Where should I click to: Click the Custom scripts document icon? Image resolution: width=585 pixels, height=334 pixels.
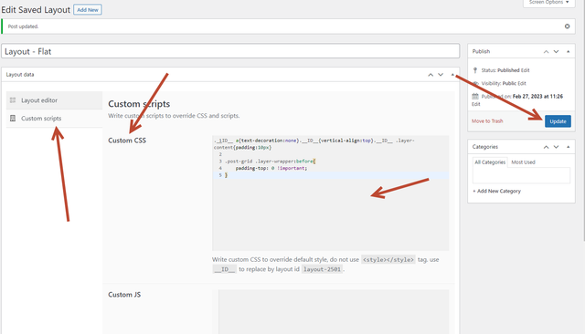13,119
